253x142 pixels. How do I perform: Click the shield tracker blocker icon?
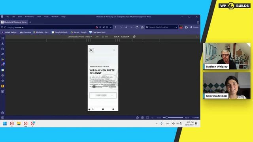click(x=2, y=27)
